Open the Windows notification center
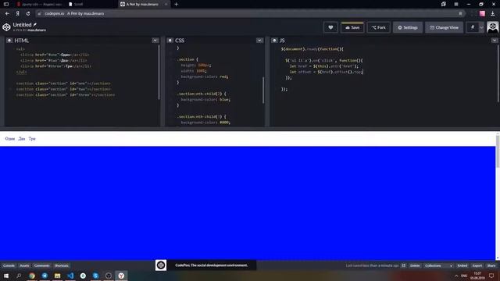500x281 pixels. [491, 276]
